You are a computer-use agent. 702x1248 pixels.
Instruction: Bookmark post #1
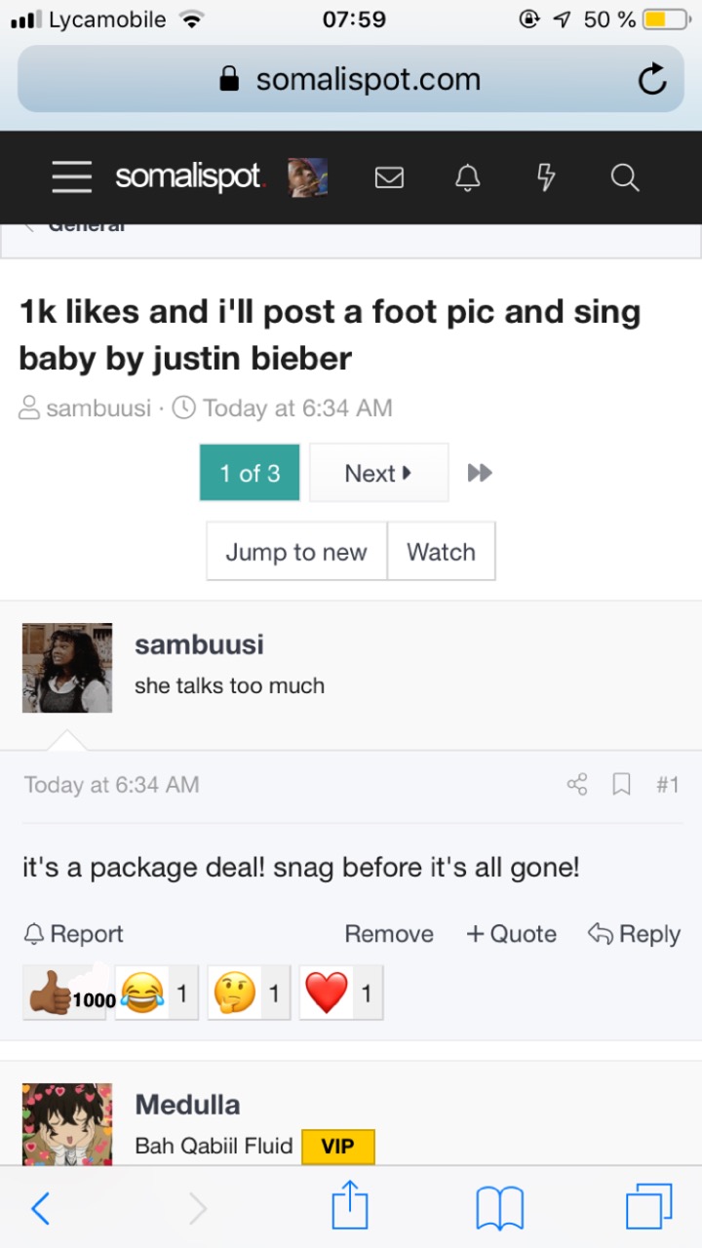pyautogui.click(x=621, y=784)
